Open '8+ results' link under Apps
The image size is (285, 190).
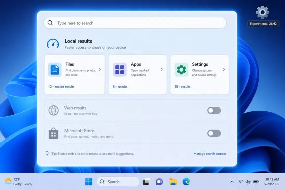(120, 87)
